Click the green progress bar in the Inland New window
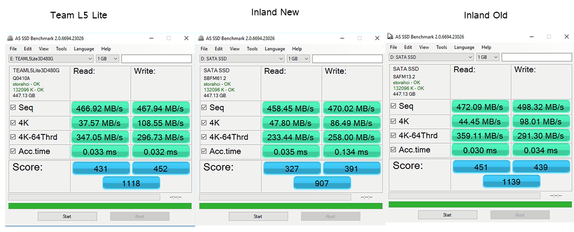 click(x=291, y=206)
